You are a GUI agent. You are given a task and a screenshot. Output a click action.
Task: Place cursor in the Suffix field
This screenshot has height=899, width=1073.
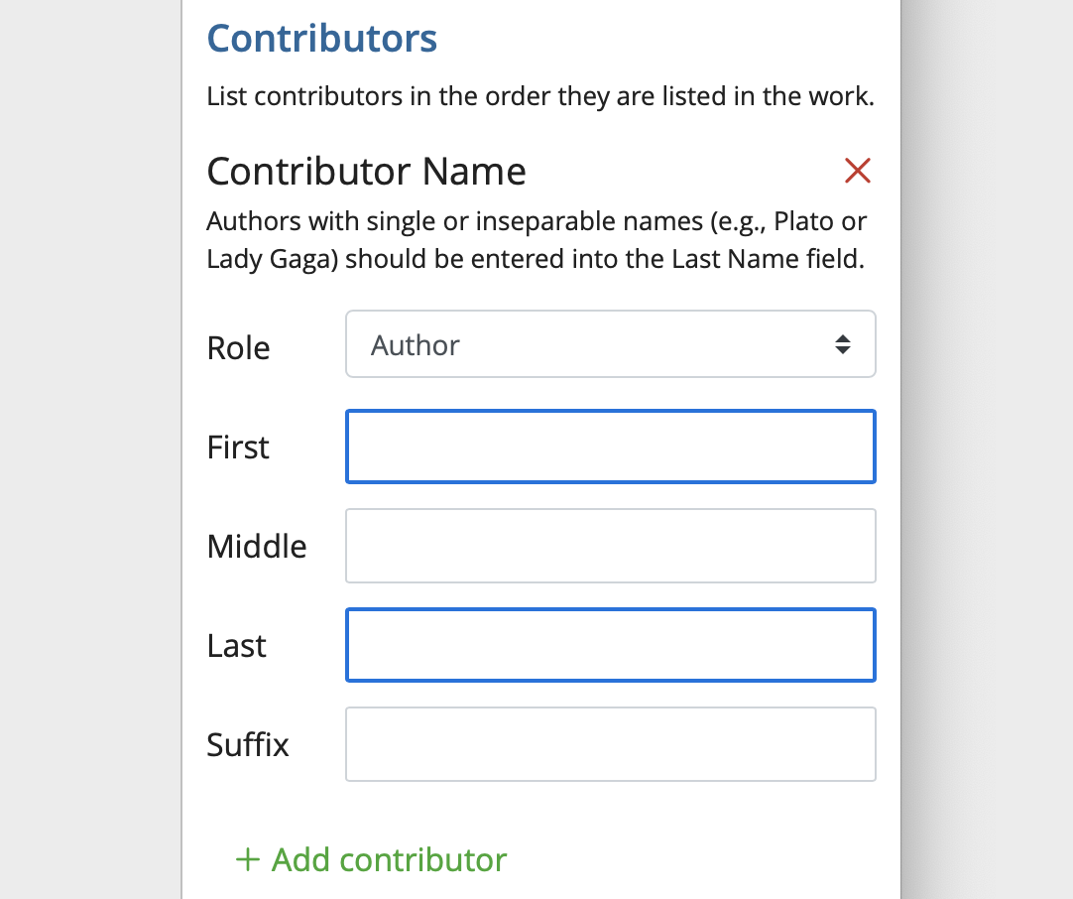pos(610,744)
